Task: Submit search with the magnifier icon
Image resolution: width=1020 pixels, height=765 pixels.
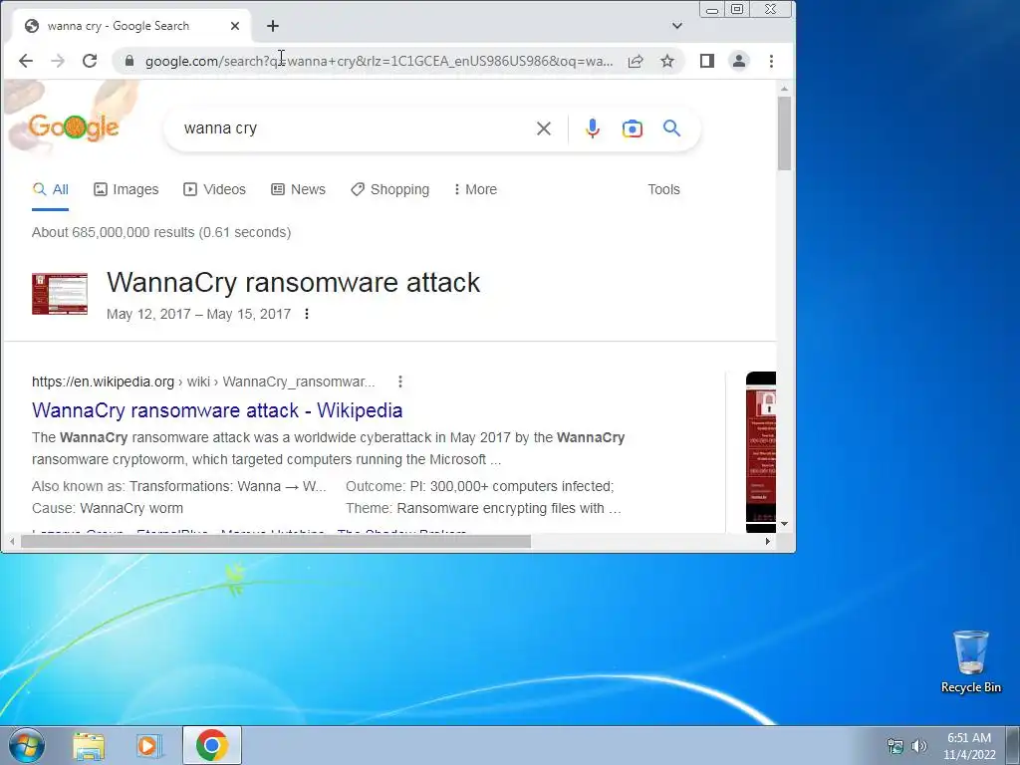Action: click(672, 128)
